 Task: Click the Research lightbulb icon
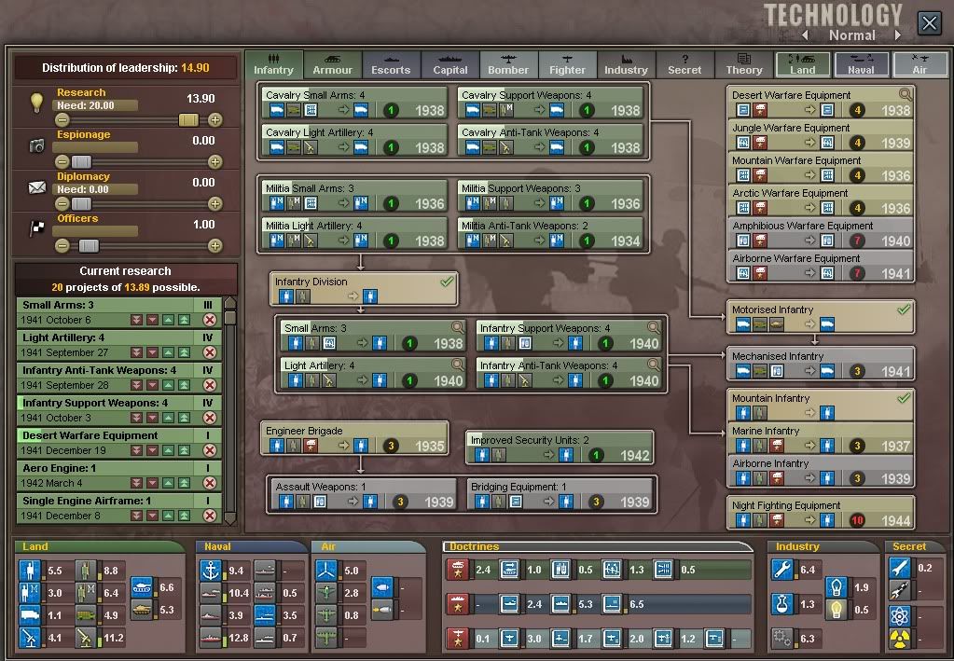[x=37, y=102]
